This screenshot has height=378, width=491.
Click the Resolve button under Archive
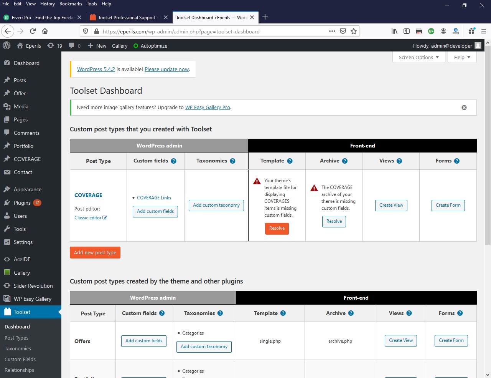pyautogui.click(x=334, y=222)
